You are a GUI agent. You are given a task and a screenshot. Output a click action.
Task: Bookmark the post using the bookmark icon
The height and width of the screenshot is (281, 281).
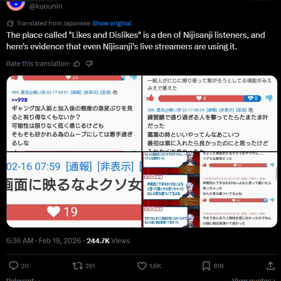[x=206, y=266]
